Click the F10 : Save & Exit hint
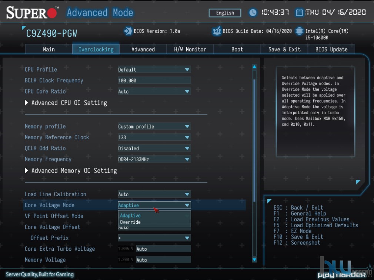The image size is (374, 280). click(298, 237)
